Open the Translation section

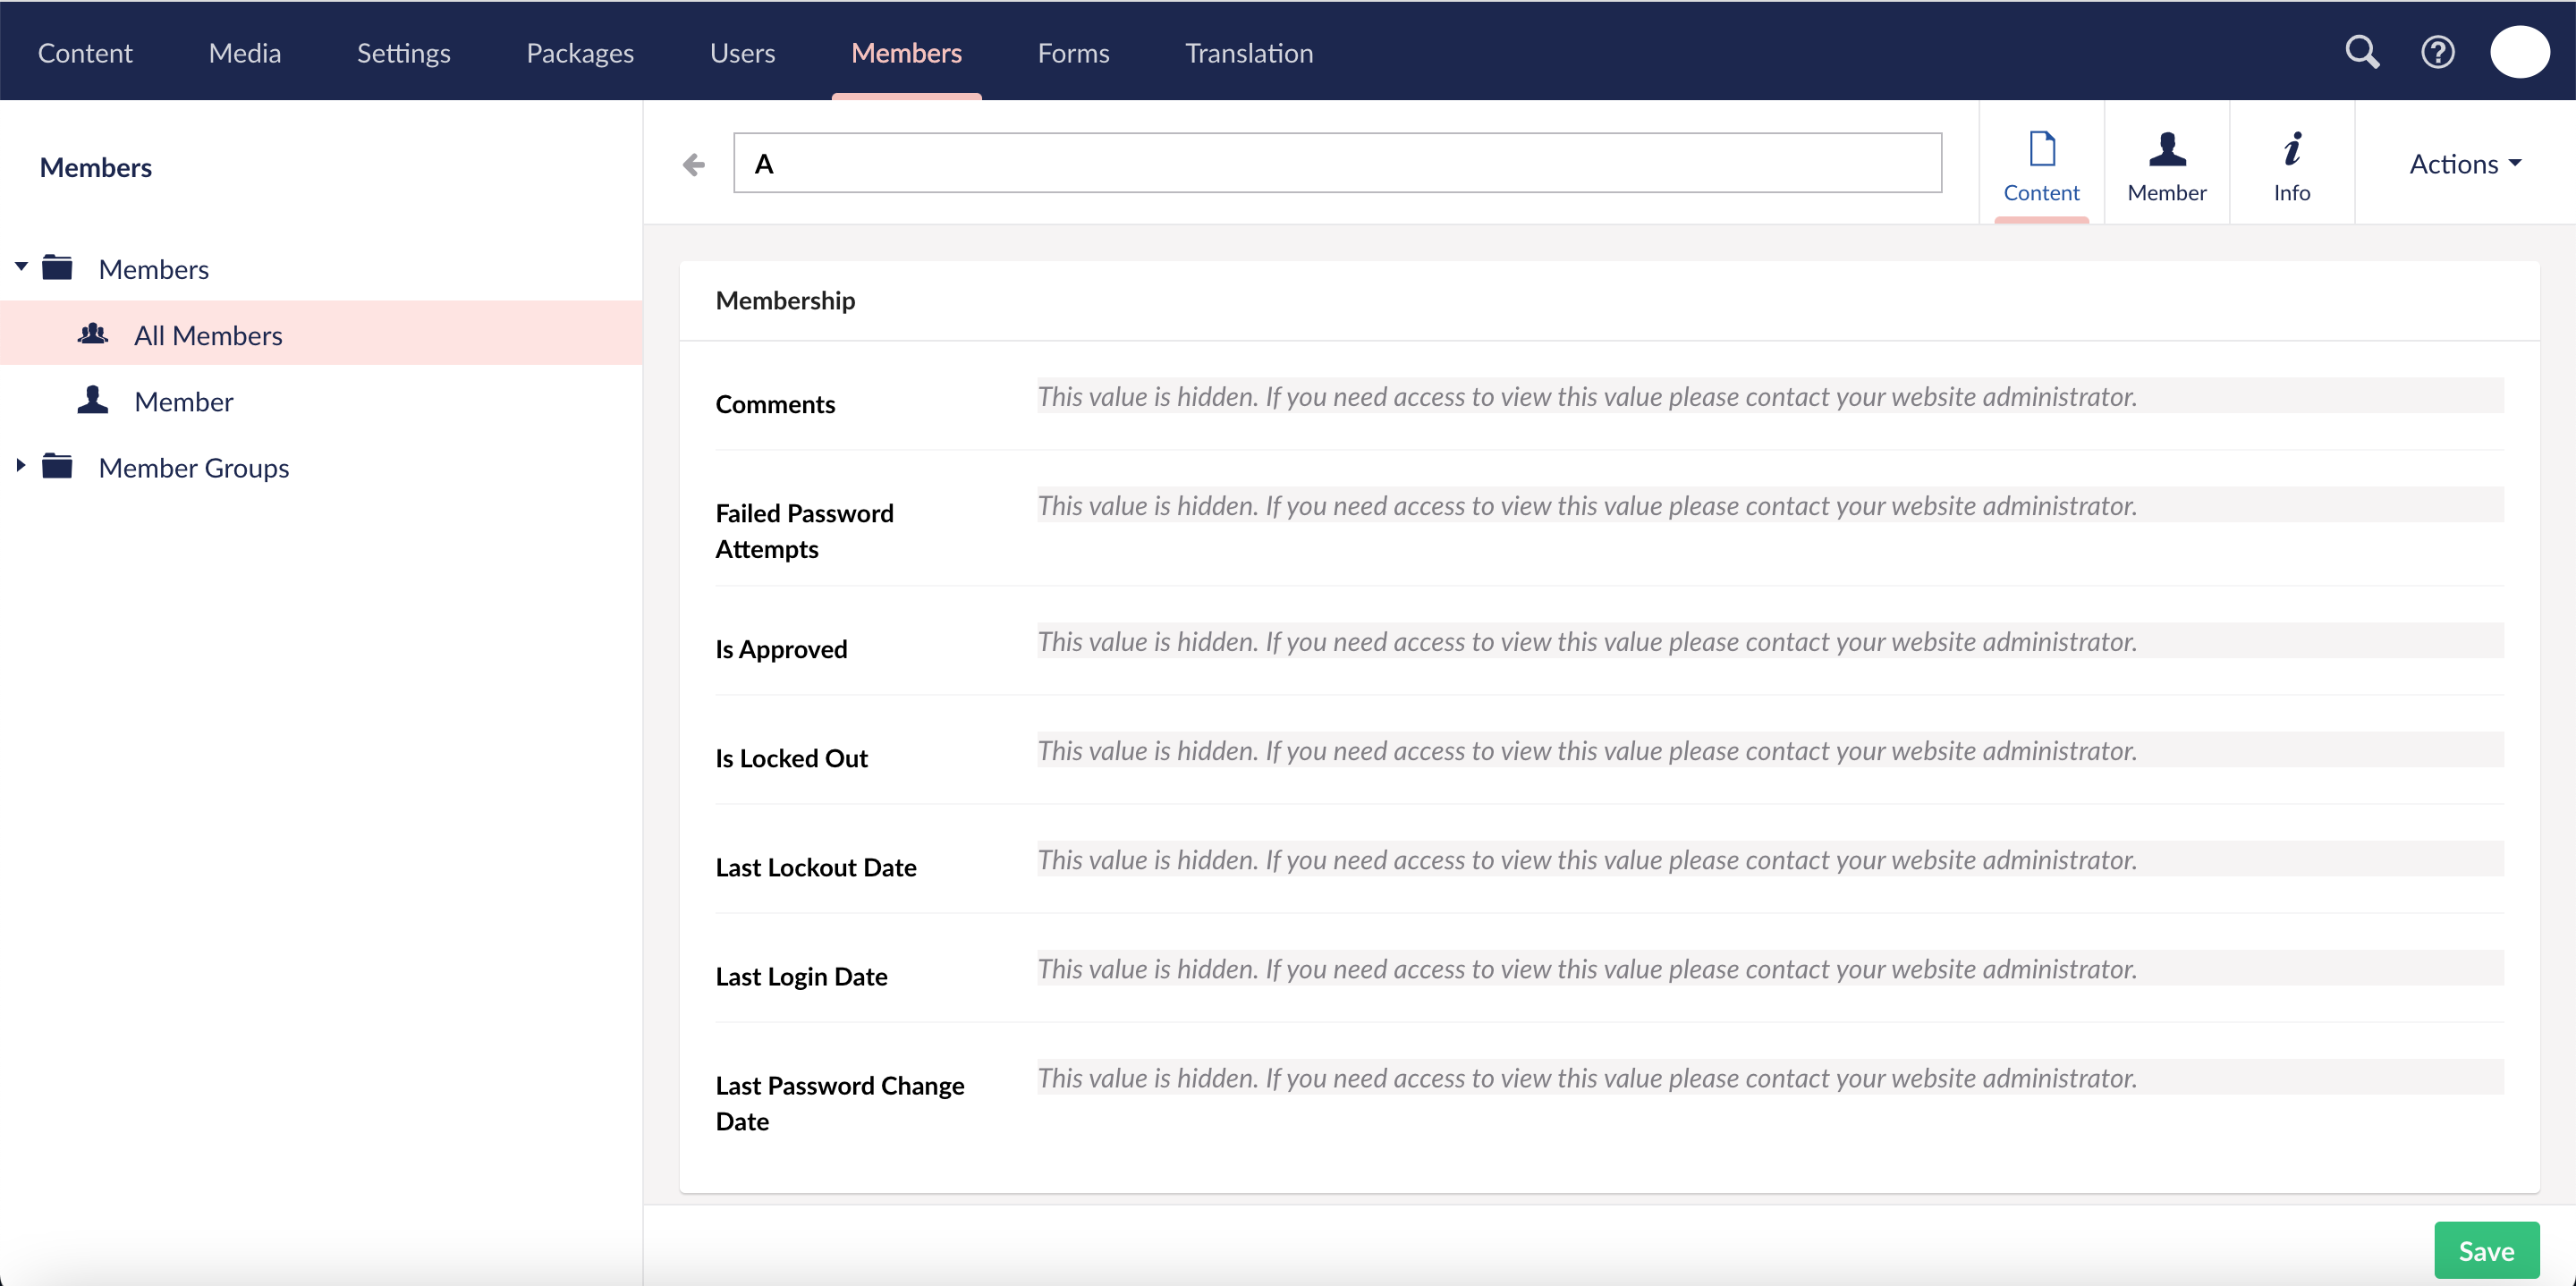point(1249,53)
